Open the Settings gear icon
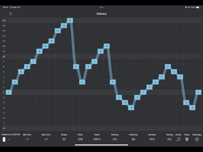Screen dimensions: 203x152 197,139
